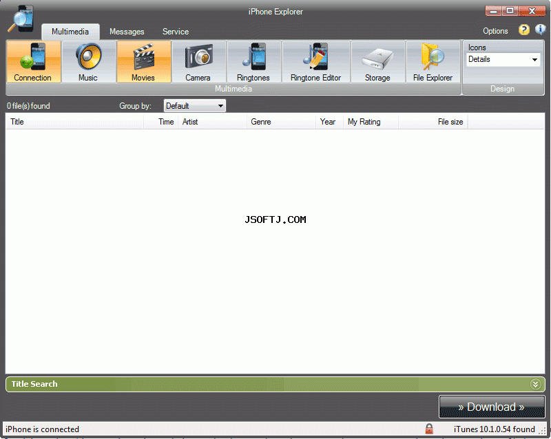Click the iPhone Explorer magnifier logo
Image resolution: width=551 pixels, height=439 pixels.
coord(21,19)
